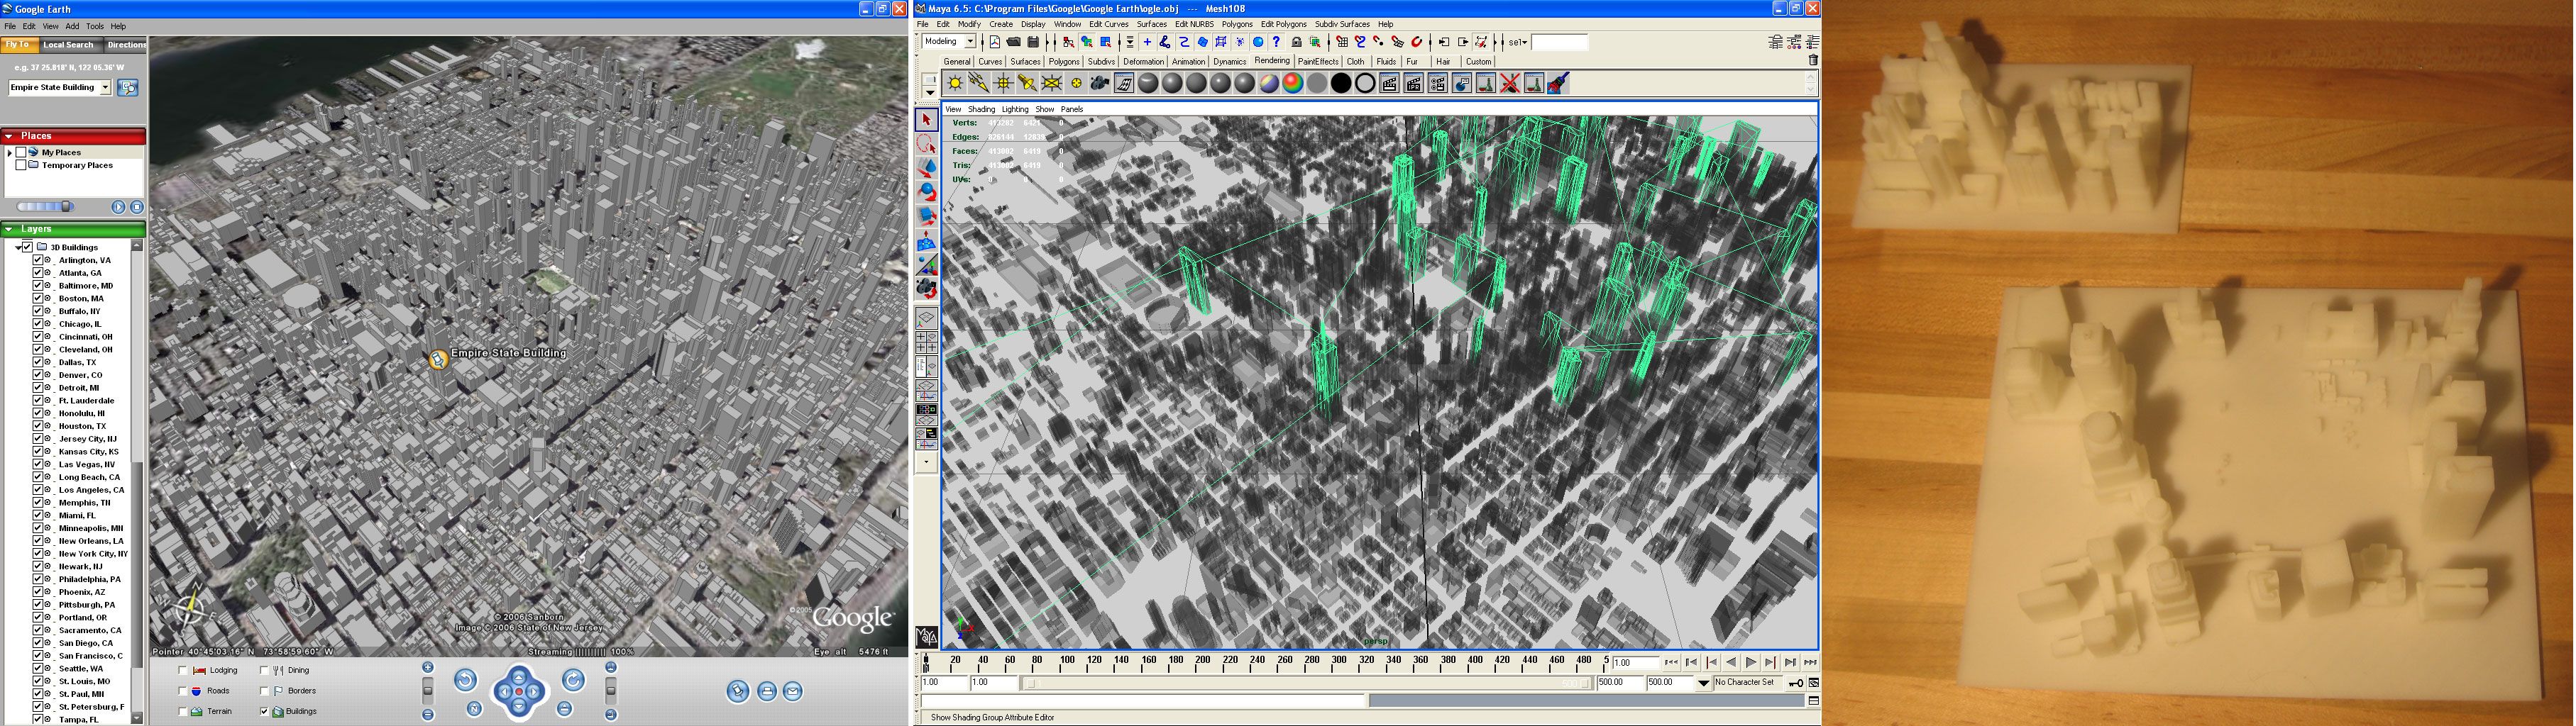Add a placemark with the pushpin button

pyautogui.click(x=738, y=691)
